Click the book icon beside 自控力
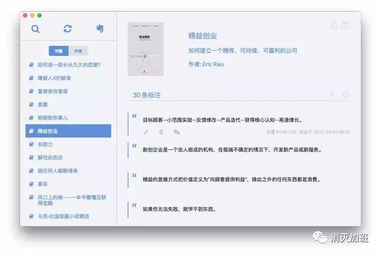Image resolution: width=381 pixels, height=255 pixels. click(x=31, y=144)
